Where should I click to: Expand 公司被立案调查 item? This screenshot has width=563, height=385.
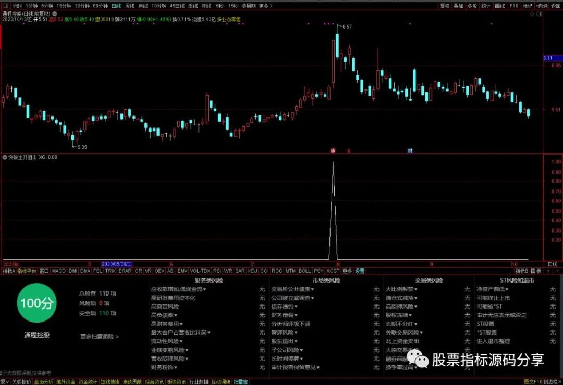click(x=292, y=298)
